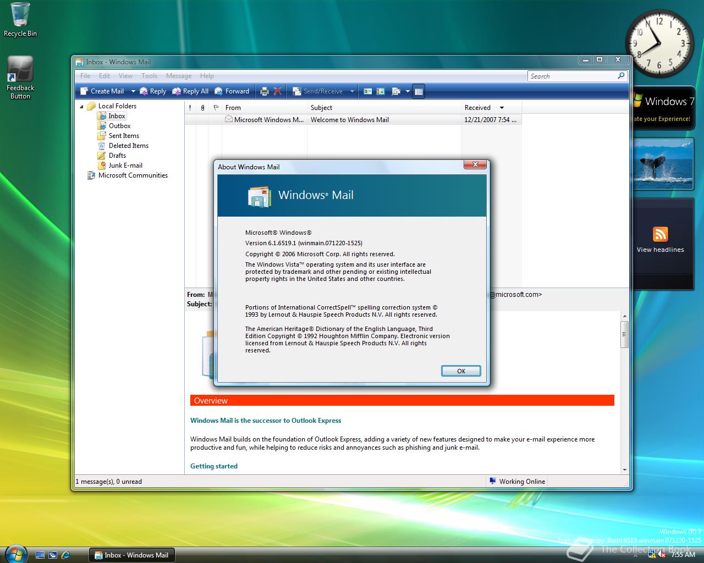Select the Sent Items folder

(124, 136)
